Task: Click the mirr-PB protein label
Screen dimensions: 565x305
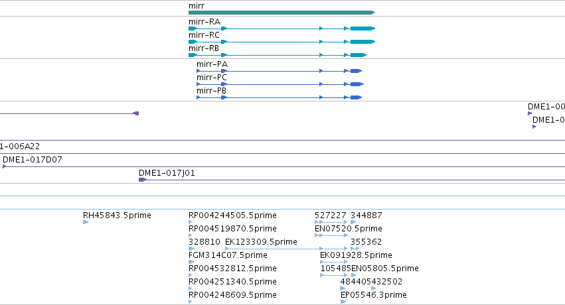Action: tap(211, 91)
